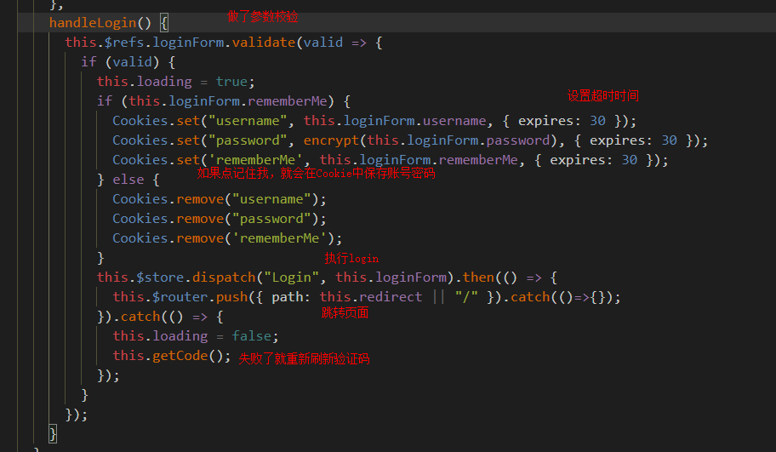Click the push method call
Image resolution: width=776 pixels, height=452 pixels.
point(231,297)
